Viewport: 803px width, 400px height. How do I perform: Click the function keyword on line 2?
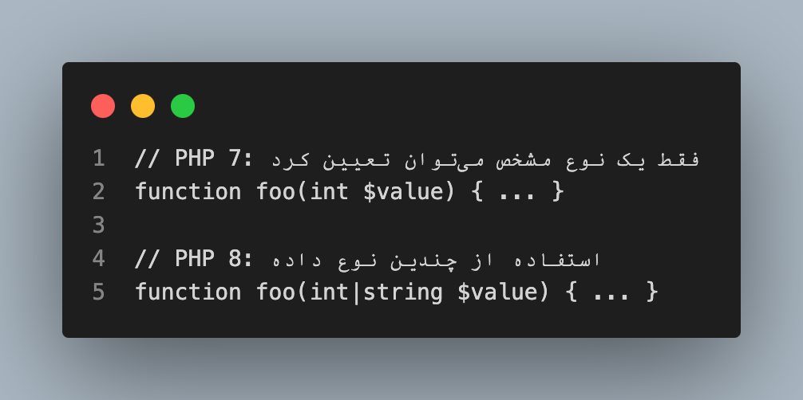click(x=188, y=192)
